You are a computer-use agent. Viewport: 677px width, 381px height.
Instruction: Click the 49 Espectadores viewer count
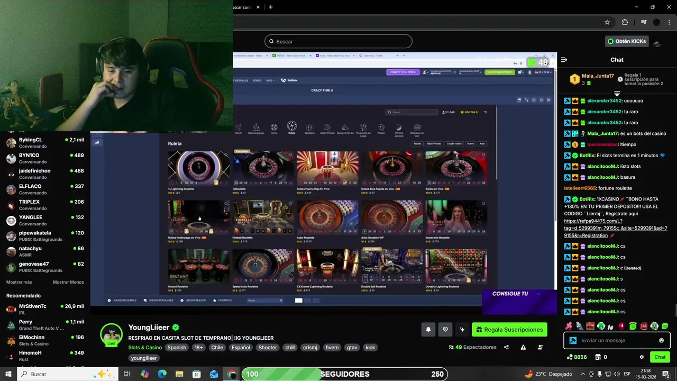pos(472,347)
